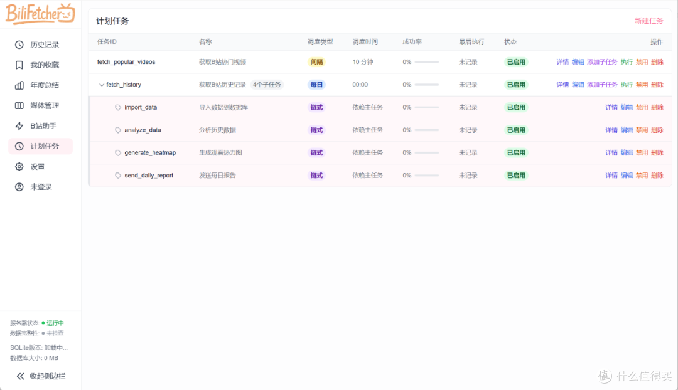Open the gear settings icon
The width and height of the screenshot is (678, 390).
[x=19, y=166]
